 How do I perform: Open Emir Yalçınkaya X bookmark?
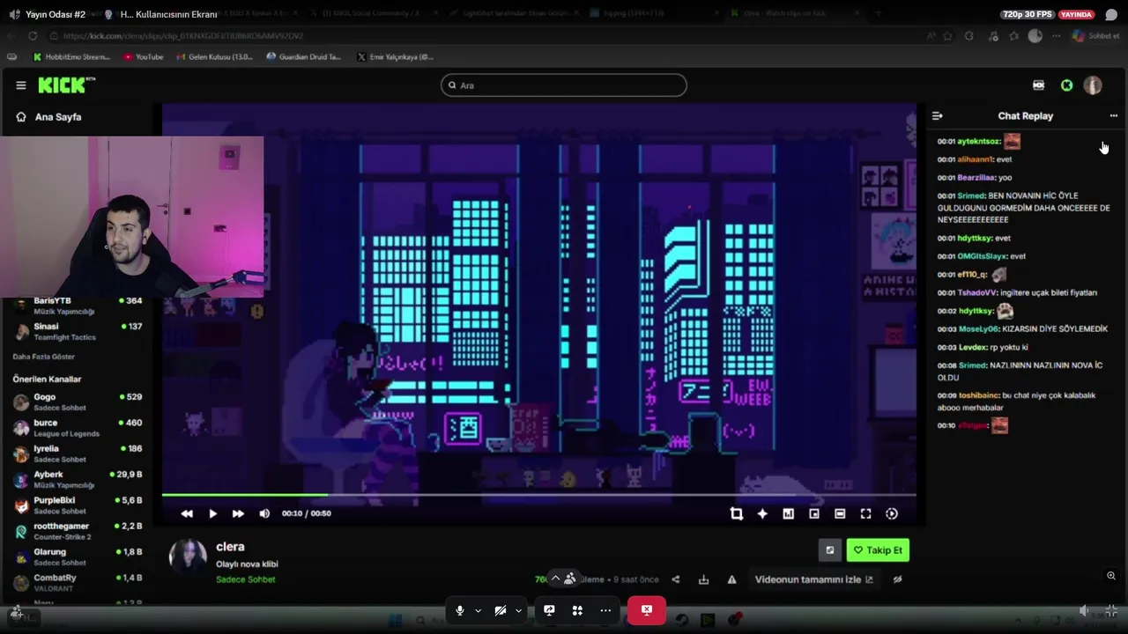coord(396,57)
